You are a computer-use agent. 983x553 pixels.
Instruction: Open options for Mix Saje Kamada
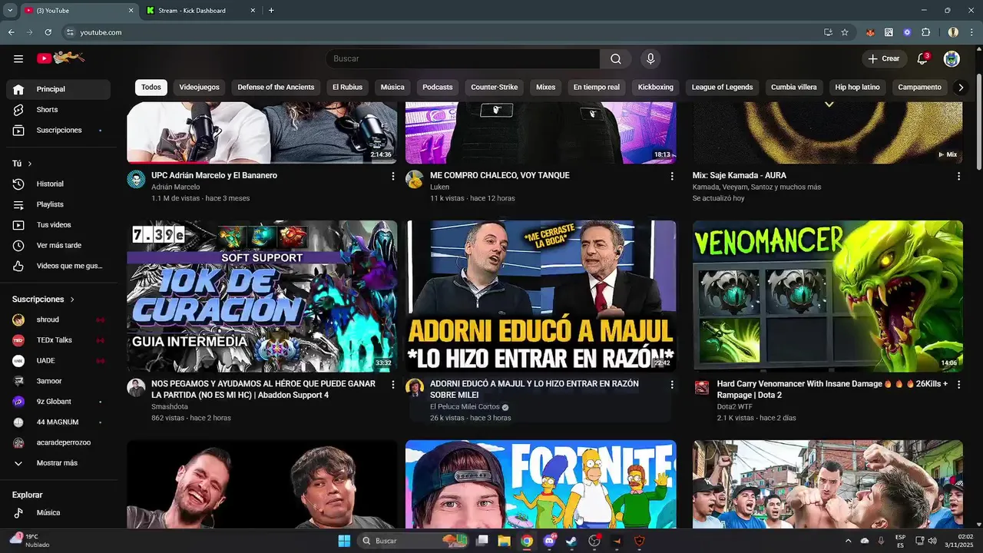(958, 176)
